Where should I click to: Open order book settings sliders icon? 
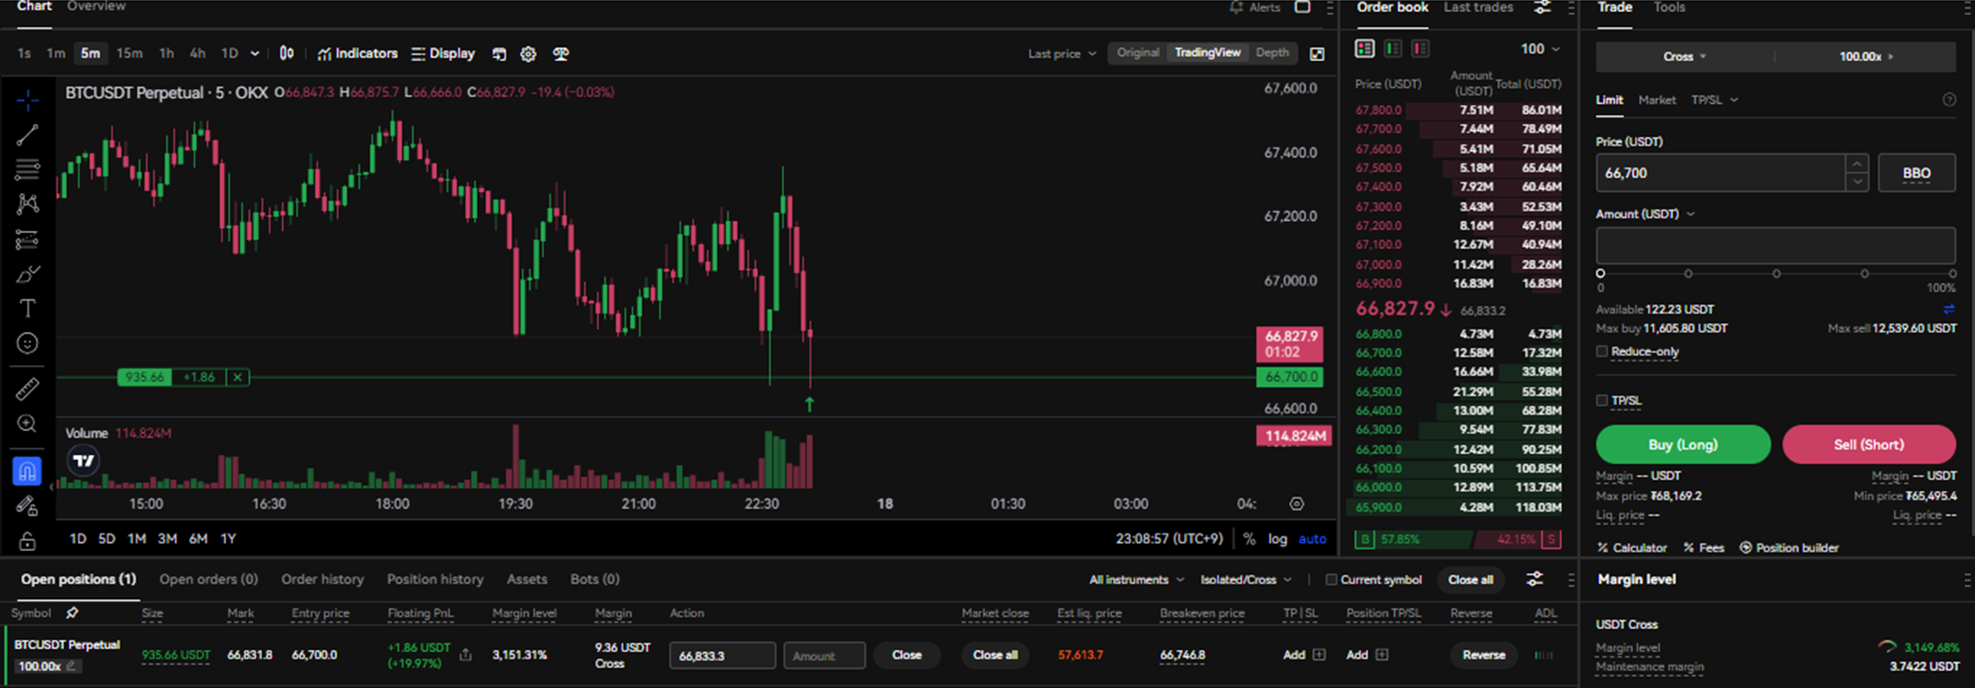(1542, 7)
